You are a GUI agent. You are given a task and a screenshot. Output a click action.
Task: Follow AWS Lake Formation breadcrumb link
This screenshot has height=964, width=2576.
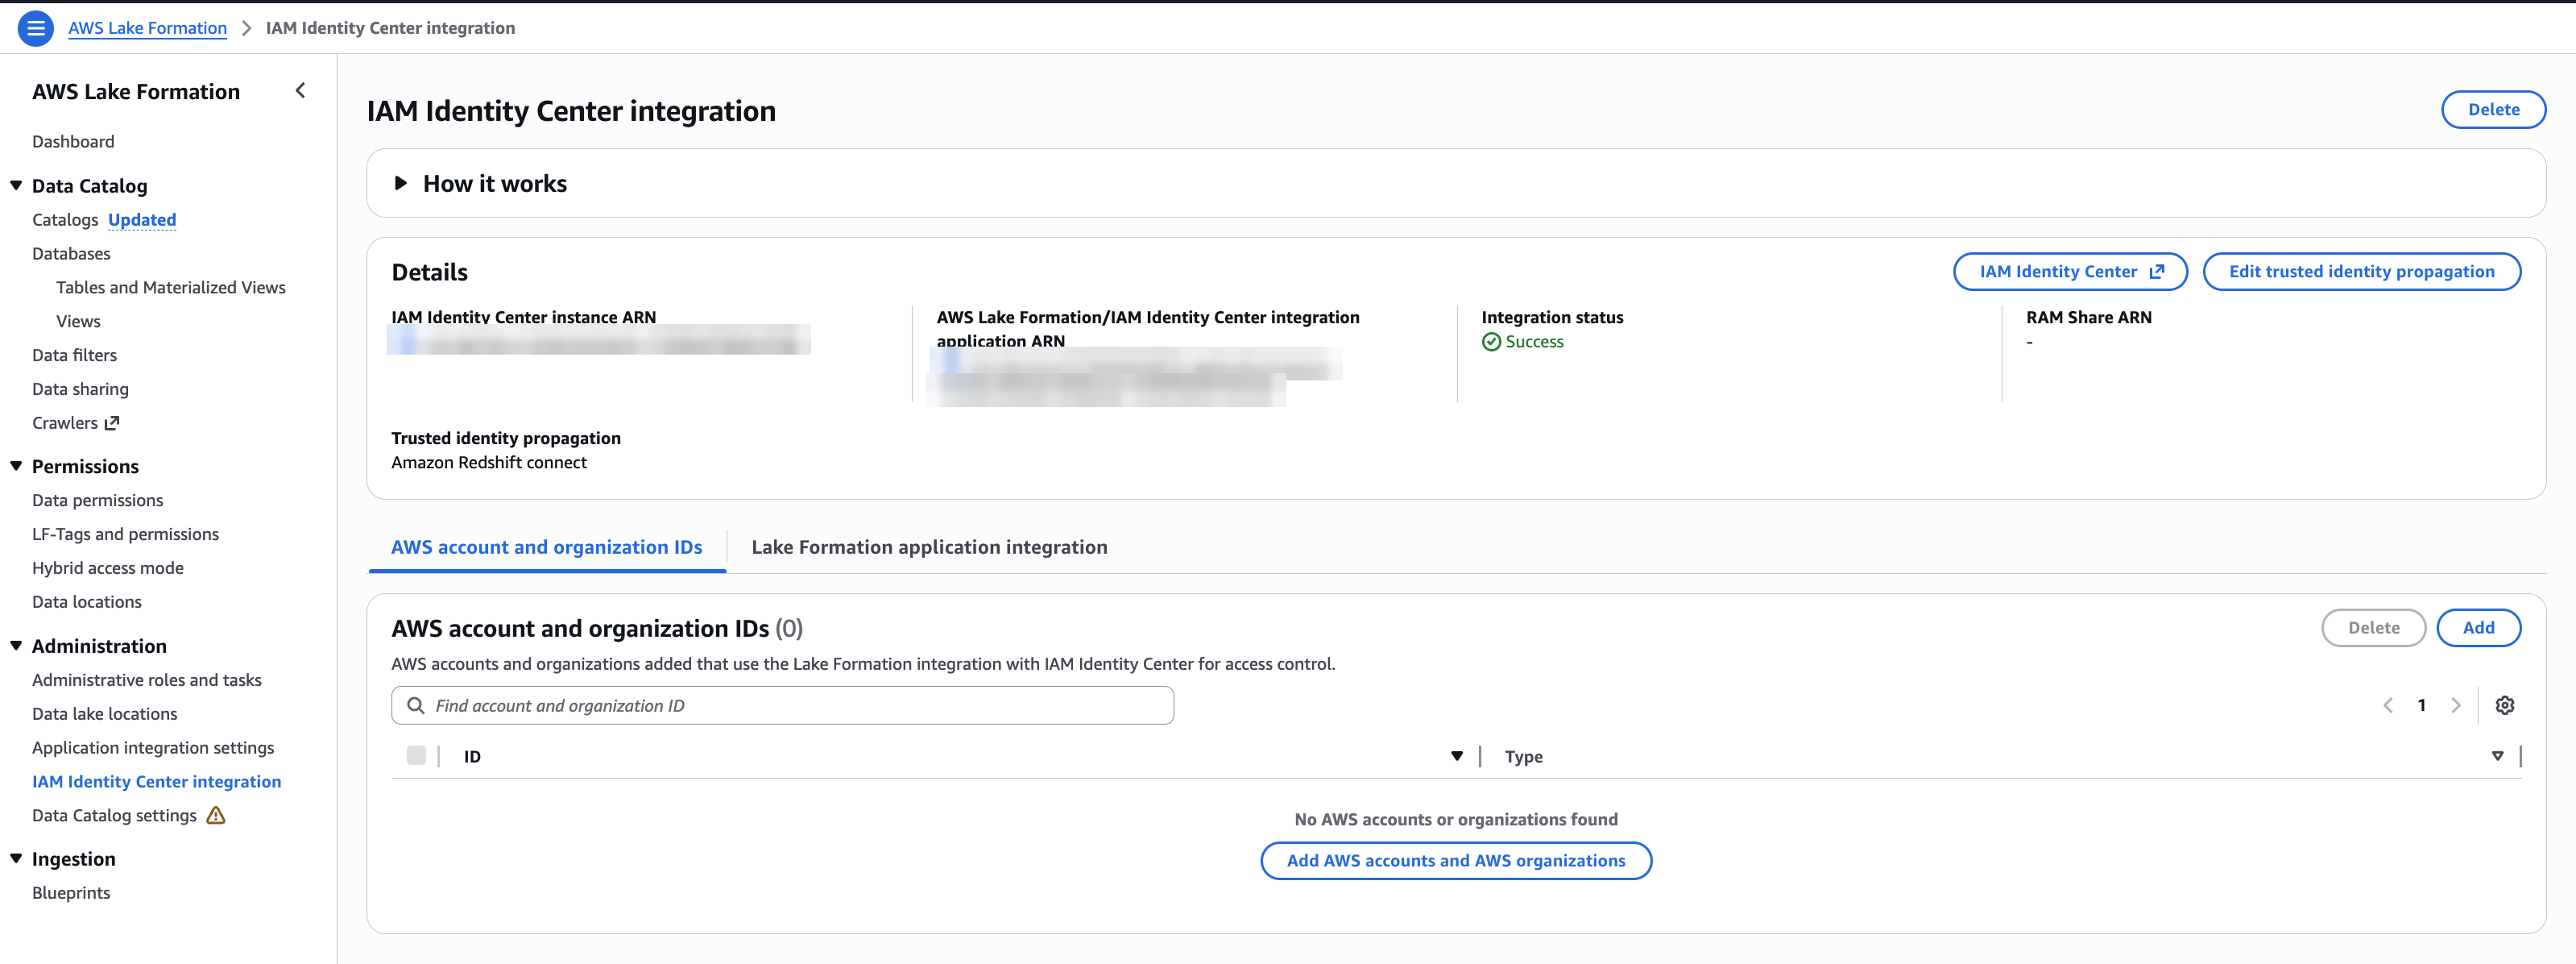147,28
